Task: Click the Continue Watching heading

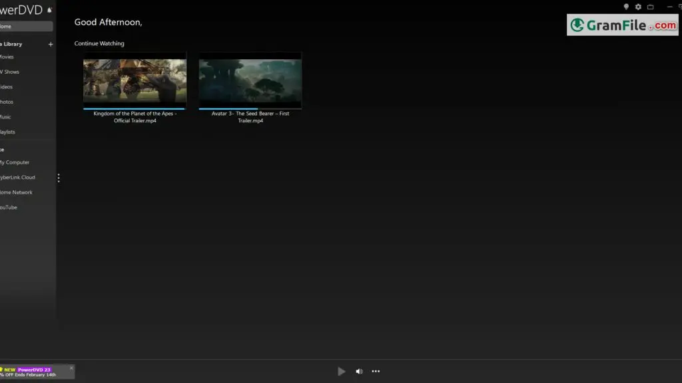Action: (99, 43)
